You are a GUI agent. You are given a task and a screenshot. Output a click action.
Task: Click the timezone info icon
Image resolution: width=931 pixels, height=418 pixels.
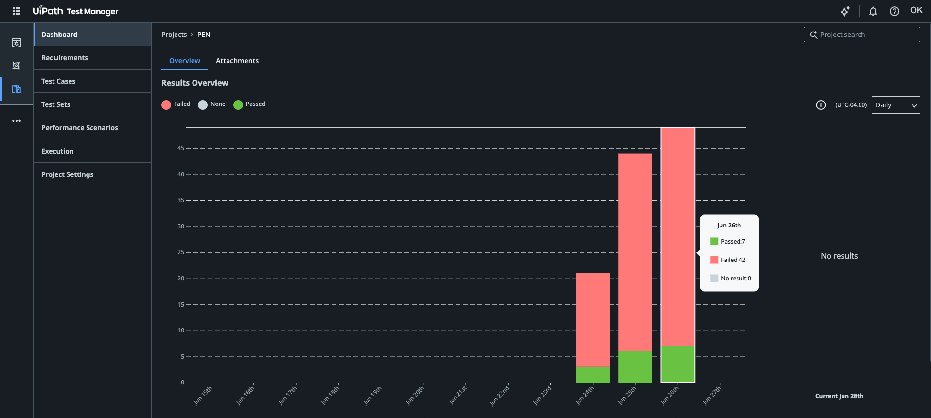821,105
